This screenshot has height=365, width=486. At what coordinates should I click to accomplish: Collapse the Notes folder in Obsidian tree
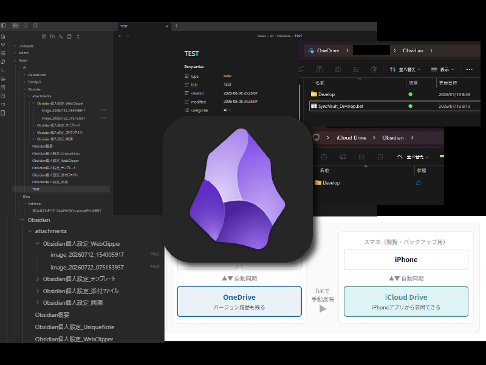(15, 60)
